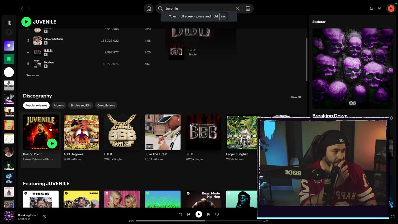Click the main view vertical scrollbar
The image size is (398, 224).
[x=306, y=59]
